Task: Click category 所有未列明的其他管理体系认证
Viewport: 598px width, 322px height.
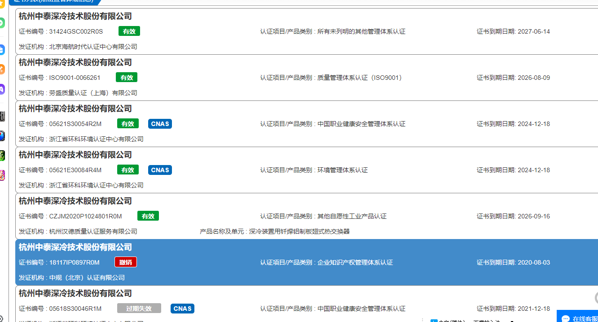Action: 361,31
